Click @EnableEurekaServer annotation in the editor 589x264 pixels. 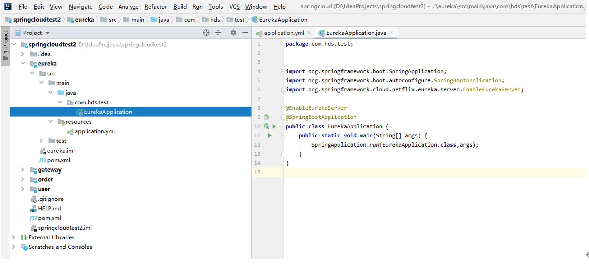point(316,108)
